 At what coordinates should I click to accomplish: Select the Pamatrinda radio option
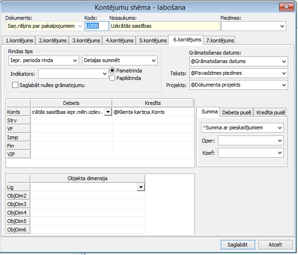pyautogui.click(x=113, y=71)
